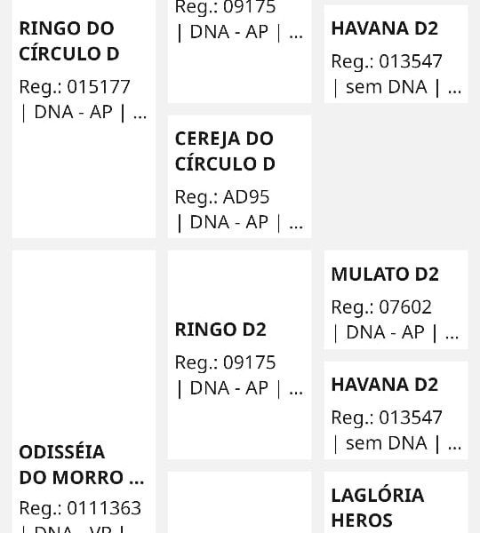
Task: Click sem DNA label on top HAVANA D2
Action: click(x=387, y=87)
